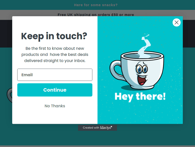195x147 pixels.
Task: Open the Created with Klaviyo badge
Action: click(97, 128)
